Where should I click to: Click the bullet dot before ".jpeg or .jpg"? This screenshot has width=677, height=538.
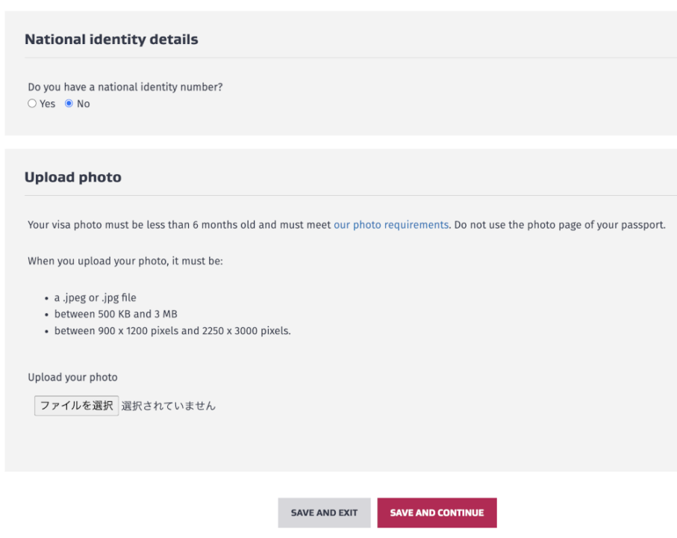[46, 298]
